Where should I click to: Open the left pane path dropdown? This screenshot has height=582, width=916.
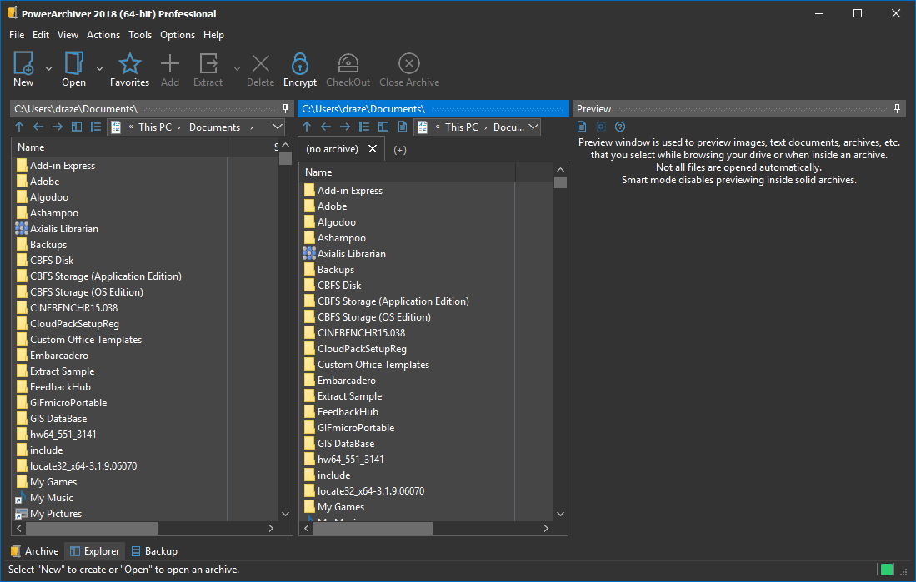pos(278,127)
